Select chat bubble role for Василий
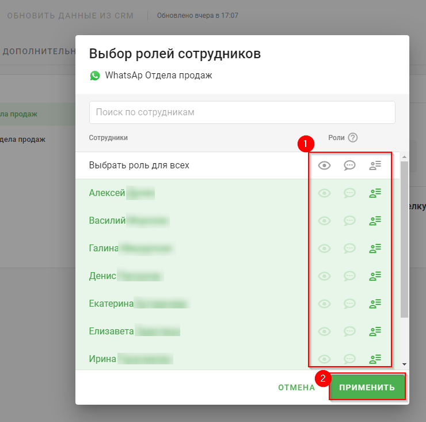Image resolution: width=426 pixels, height=422 pixels. click(349, 221)
